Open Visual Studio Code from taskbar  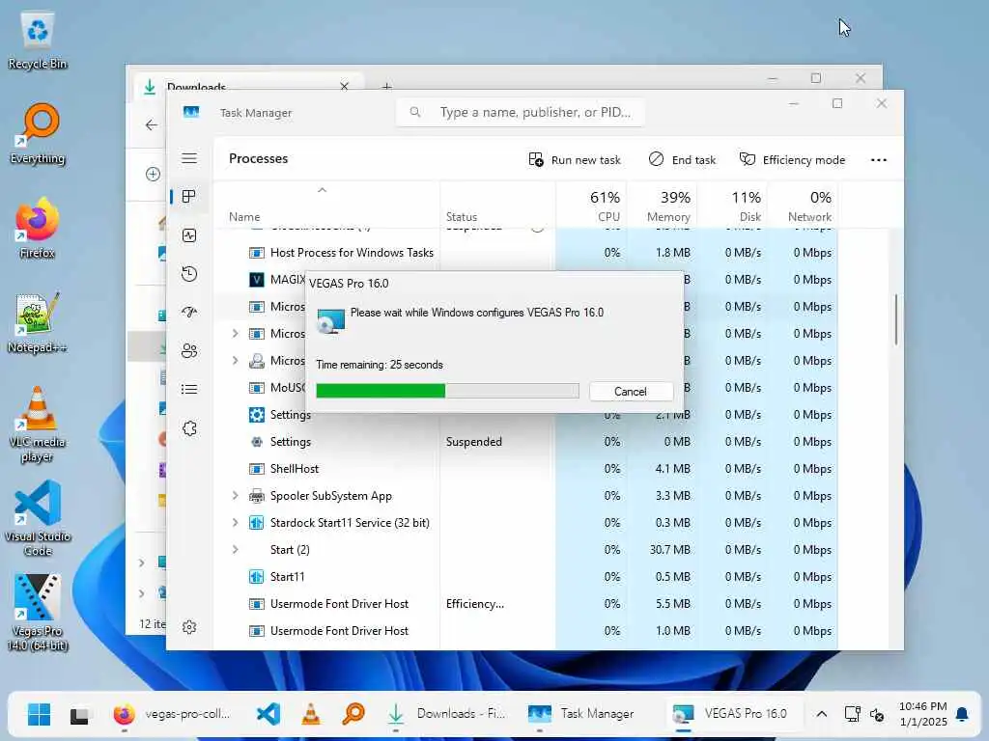pyautogui.click(x=268, y=714)
